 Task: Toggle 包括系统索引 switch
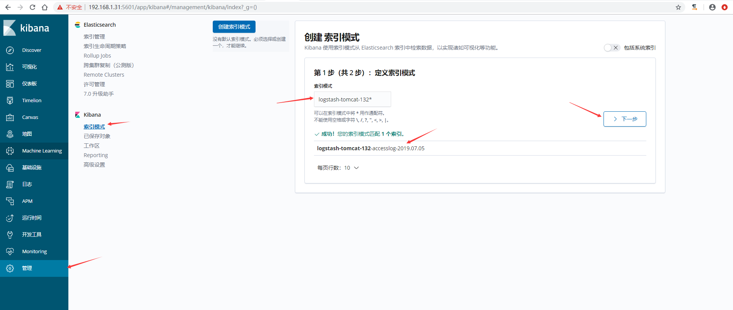[612, 48]
